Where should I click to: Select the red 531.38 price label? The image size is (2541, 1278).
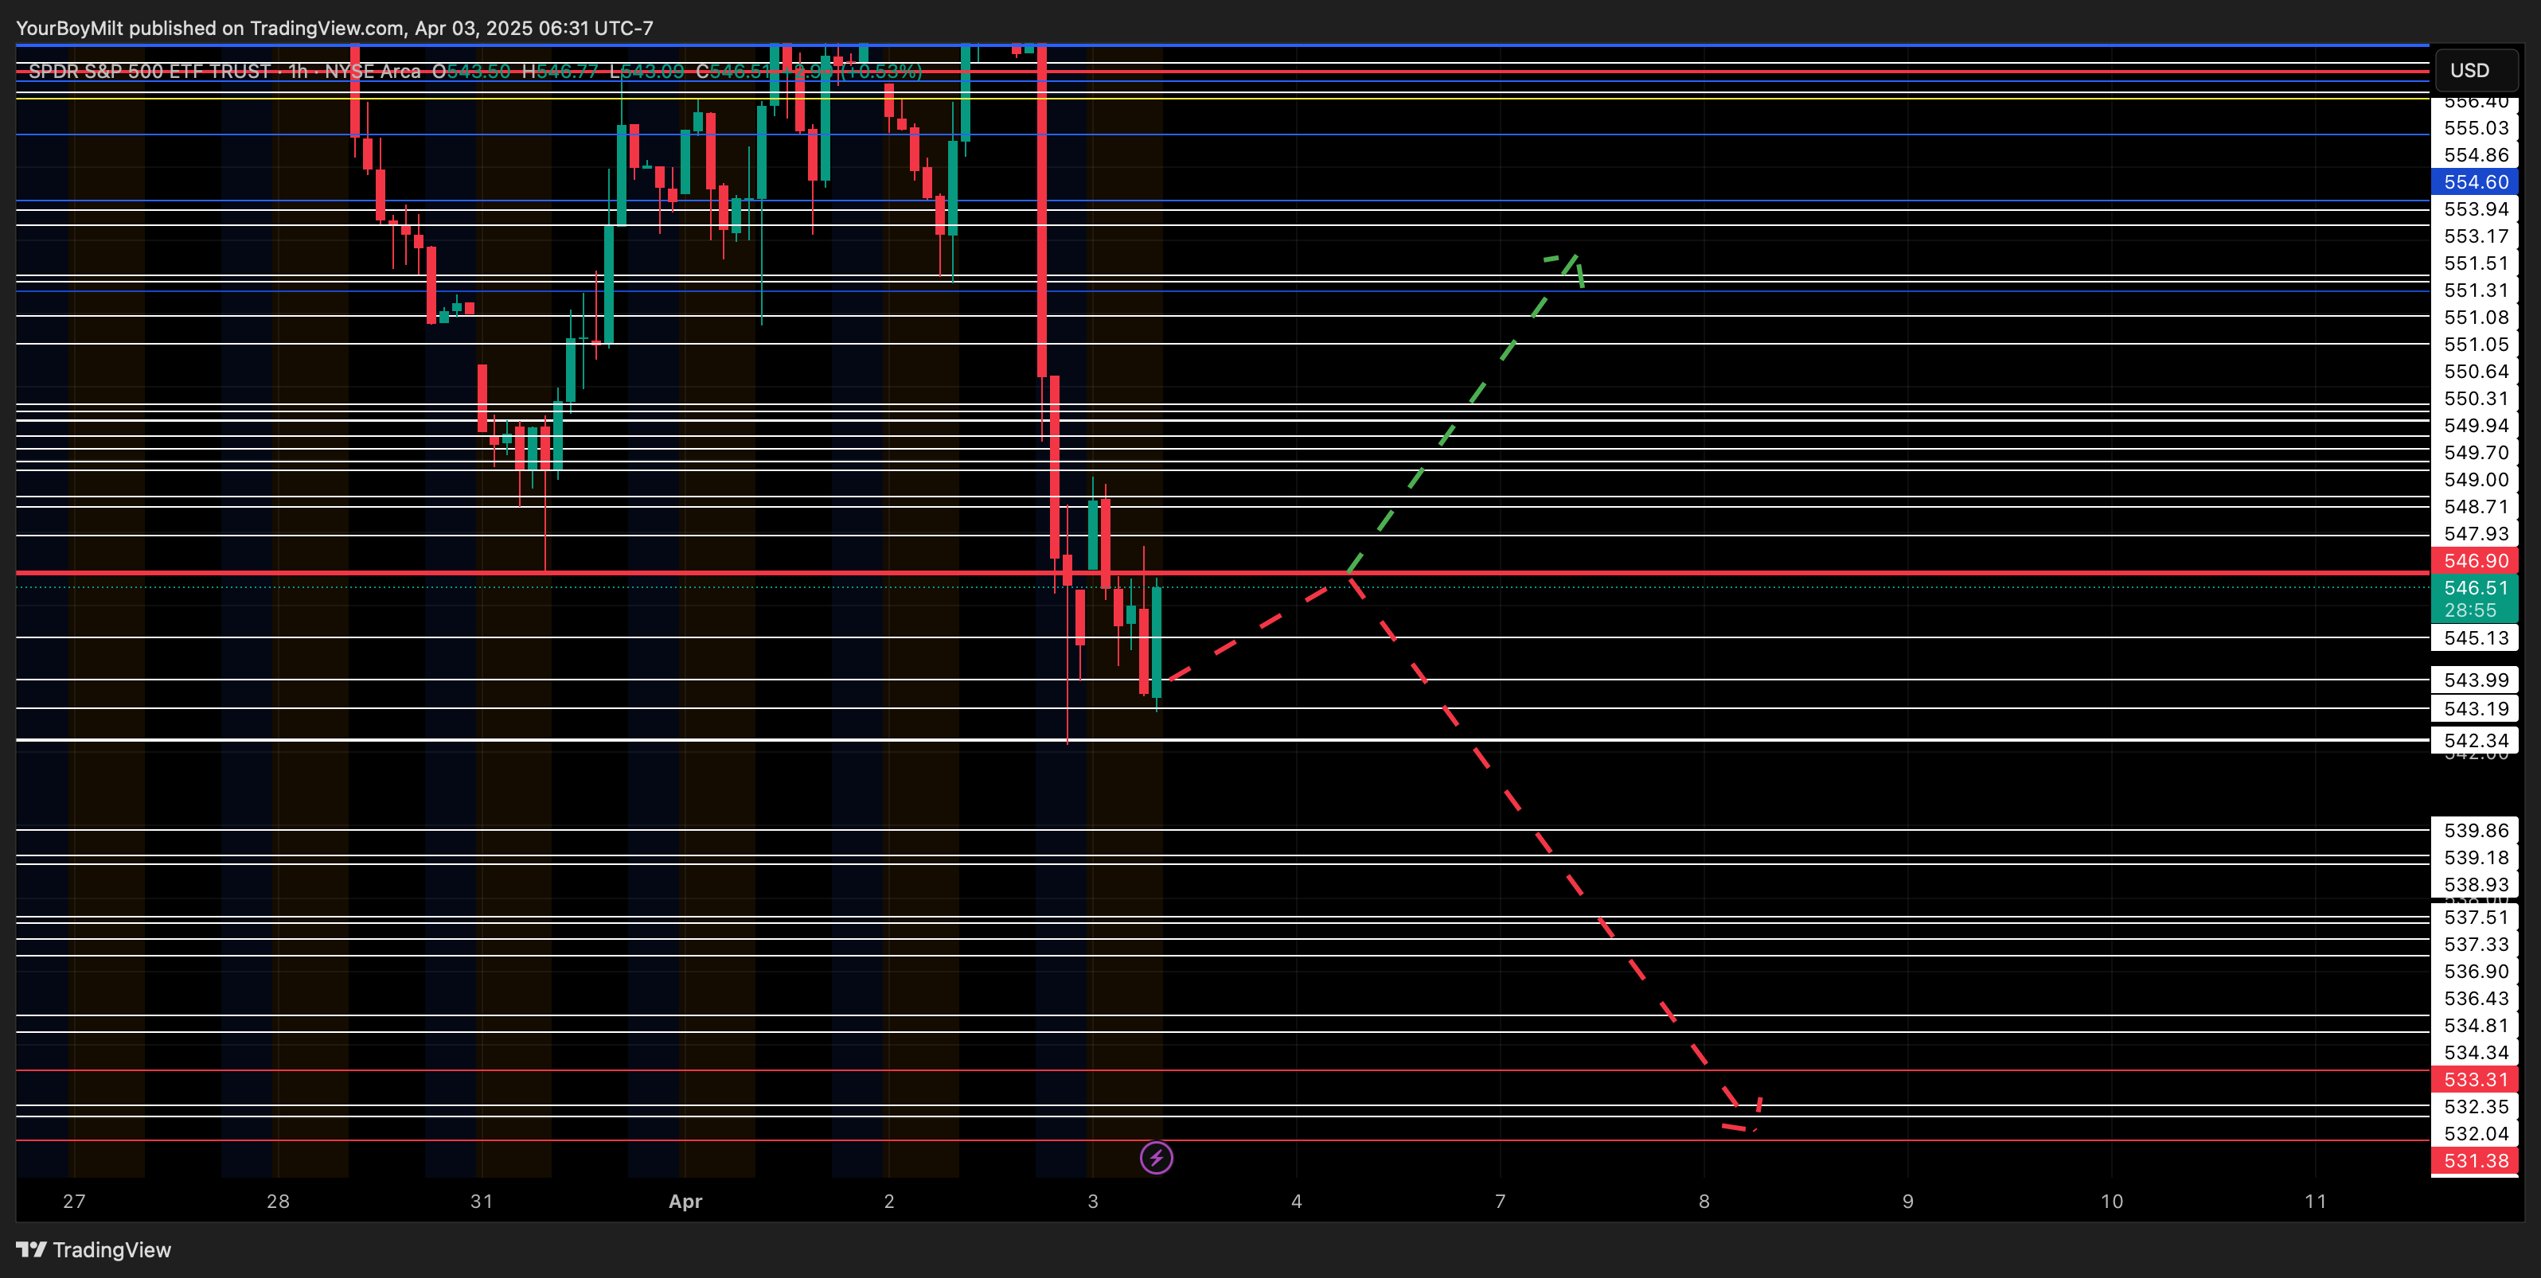click(2475, 1161)
